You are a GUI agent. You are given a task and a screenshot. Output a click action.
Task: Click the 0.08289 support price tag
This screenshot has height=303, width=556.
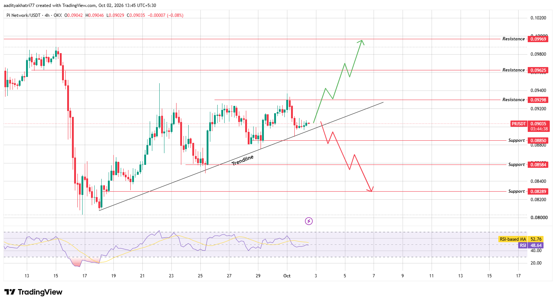coord(538,191)
